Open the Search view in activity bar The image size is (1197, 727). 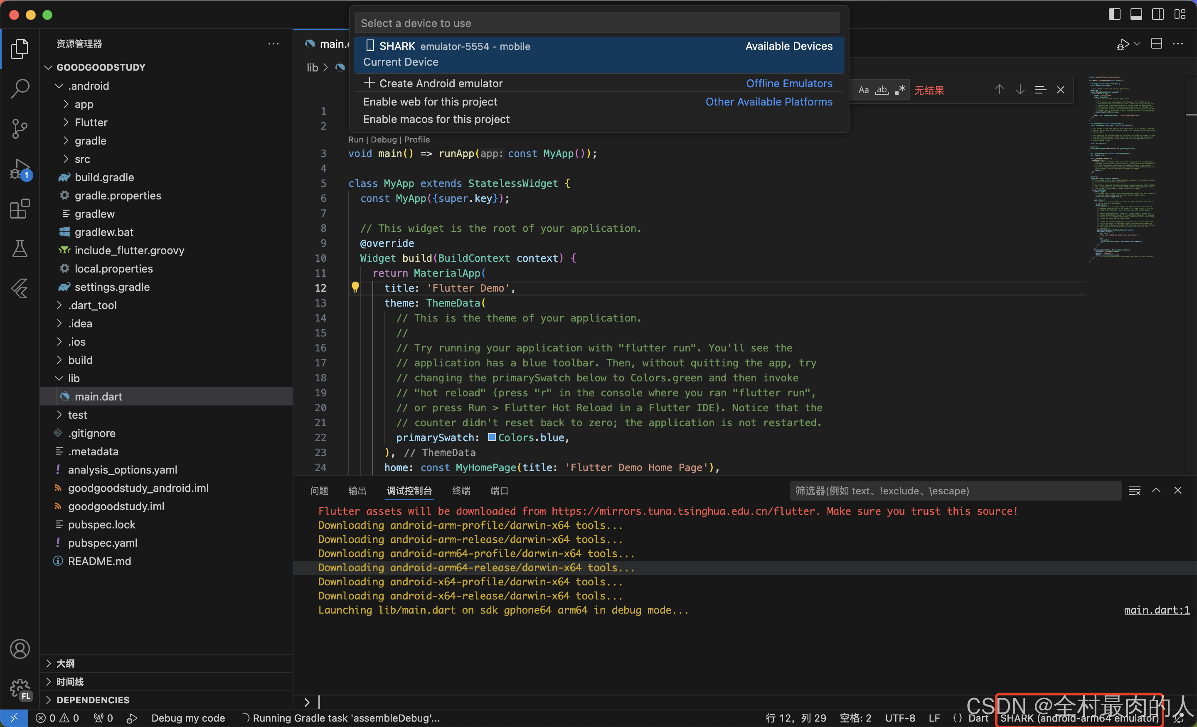[x=20, y=88]
